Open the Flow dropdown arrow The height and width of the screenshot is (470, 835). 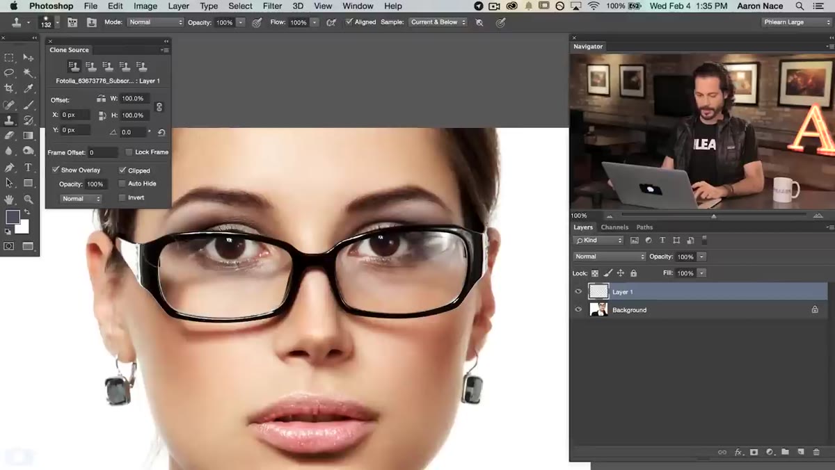click(315, 22)
